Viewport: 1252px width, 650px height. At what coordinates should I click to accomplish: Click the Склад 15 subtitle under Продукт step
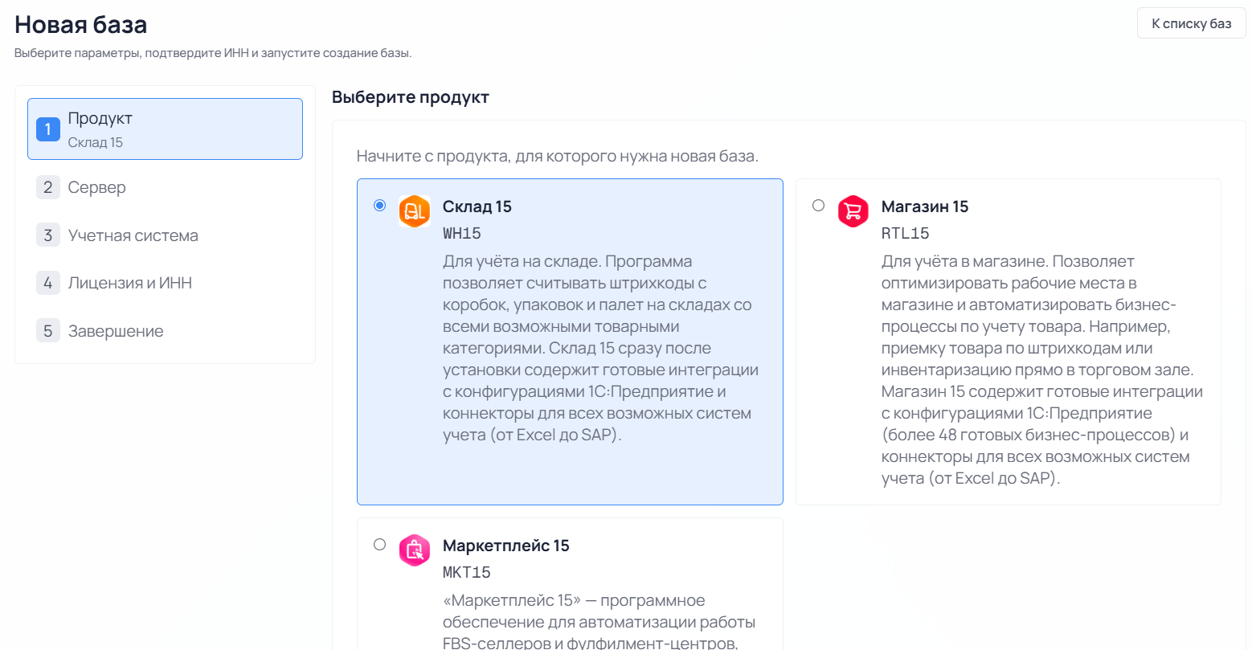96,142
